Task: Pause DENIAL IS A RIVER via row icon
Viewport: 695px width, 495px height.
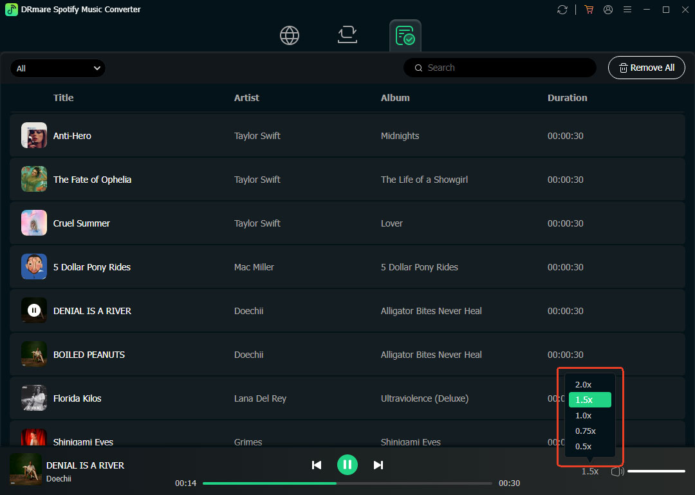Action: click(34, 310)
